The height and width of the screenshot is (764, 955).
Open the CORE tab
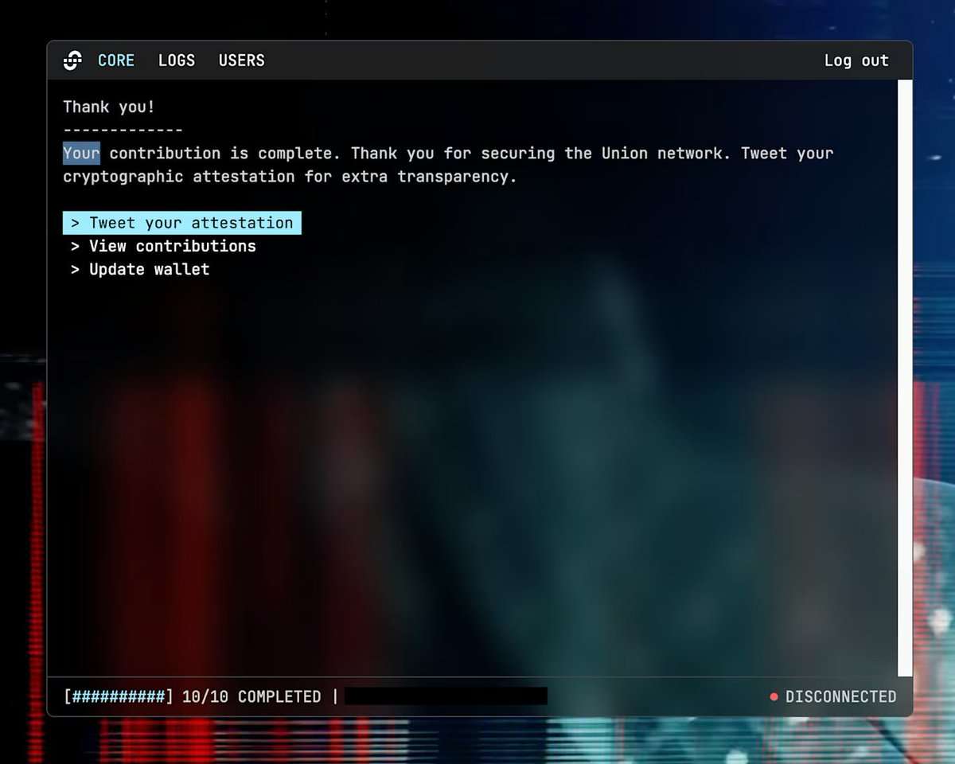(116, 60)
